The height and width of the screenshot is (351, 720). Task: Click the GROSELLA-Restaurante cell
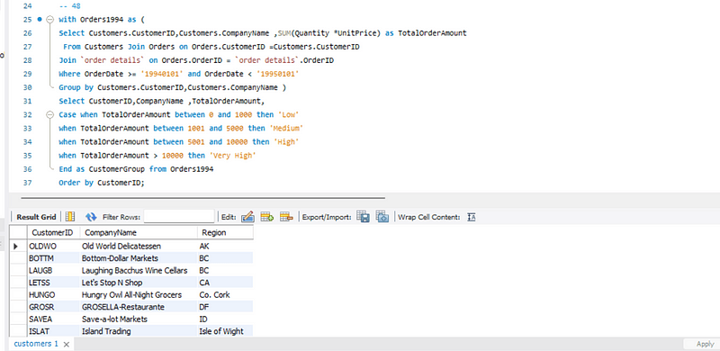139,307
